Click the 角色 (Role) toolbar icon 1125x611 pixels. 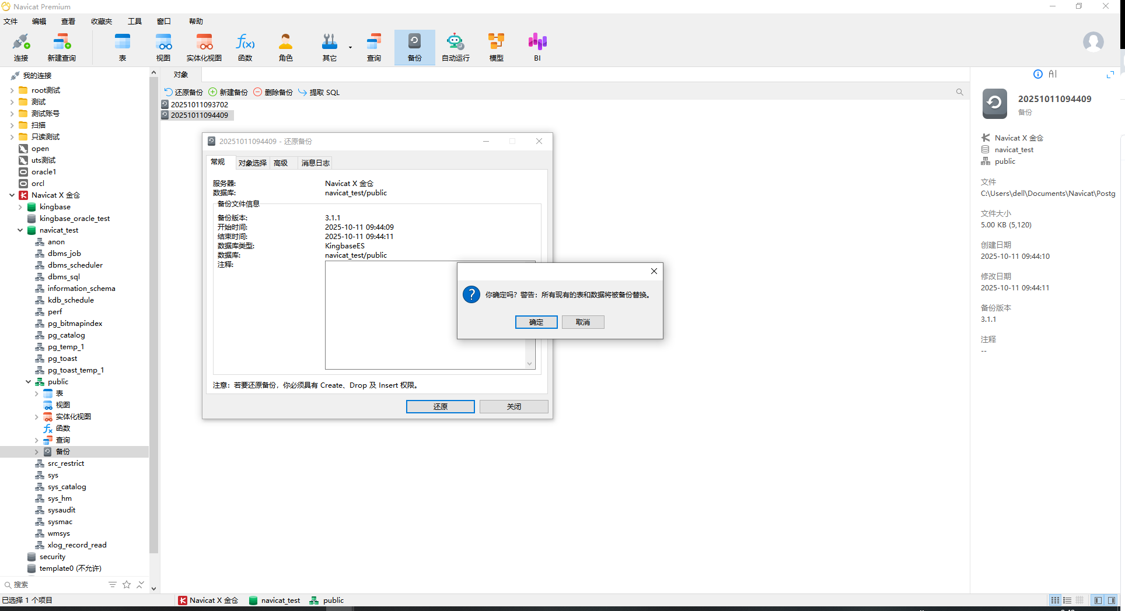tap(286, 47)
